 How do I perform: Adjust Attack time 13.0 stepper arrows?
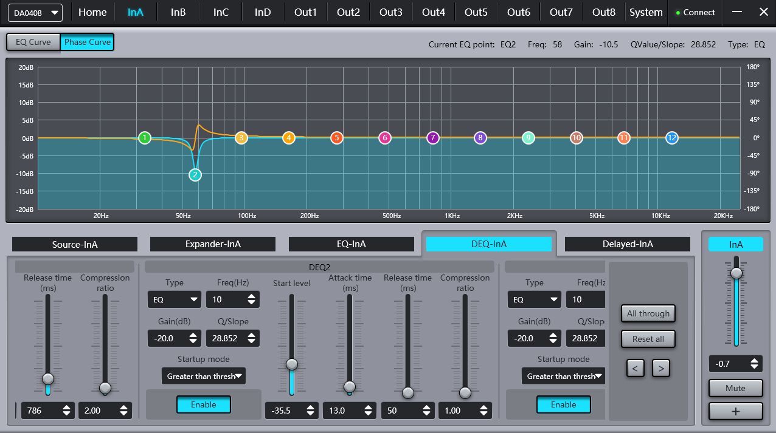click(368, 411)
